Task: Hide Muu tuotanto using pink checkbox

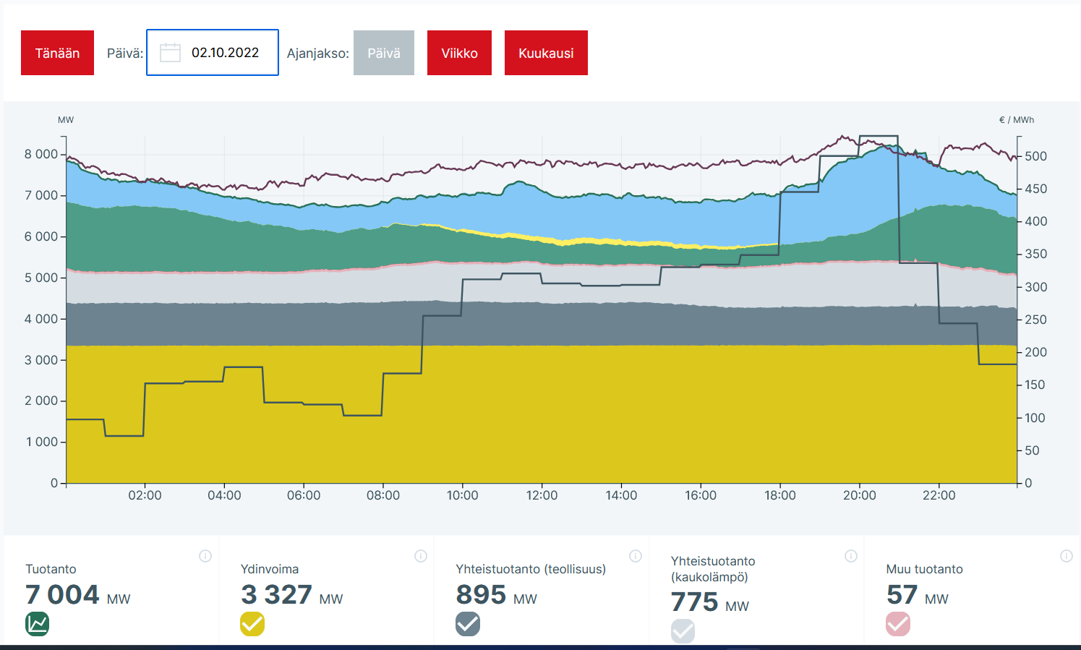Action: point(898,623)
